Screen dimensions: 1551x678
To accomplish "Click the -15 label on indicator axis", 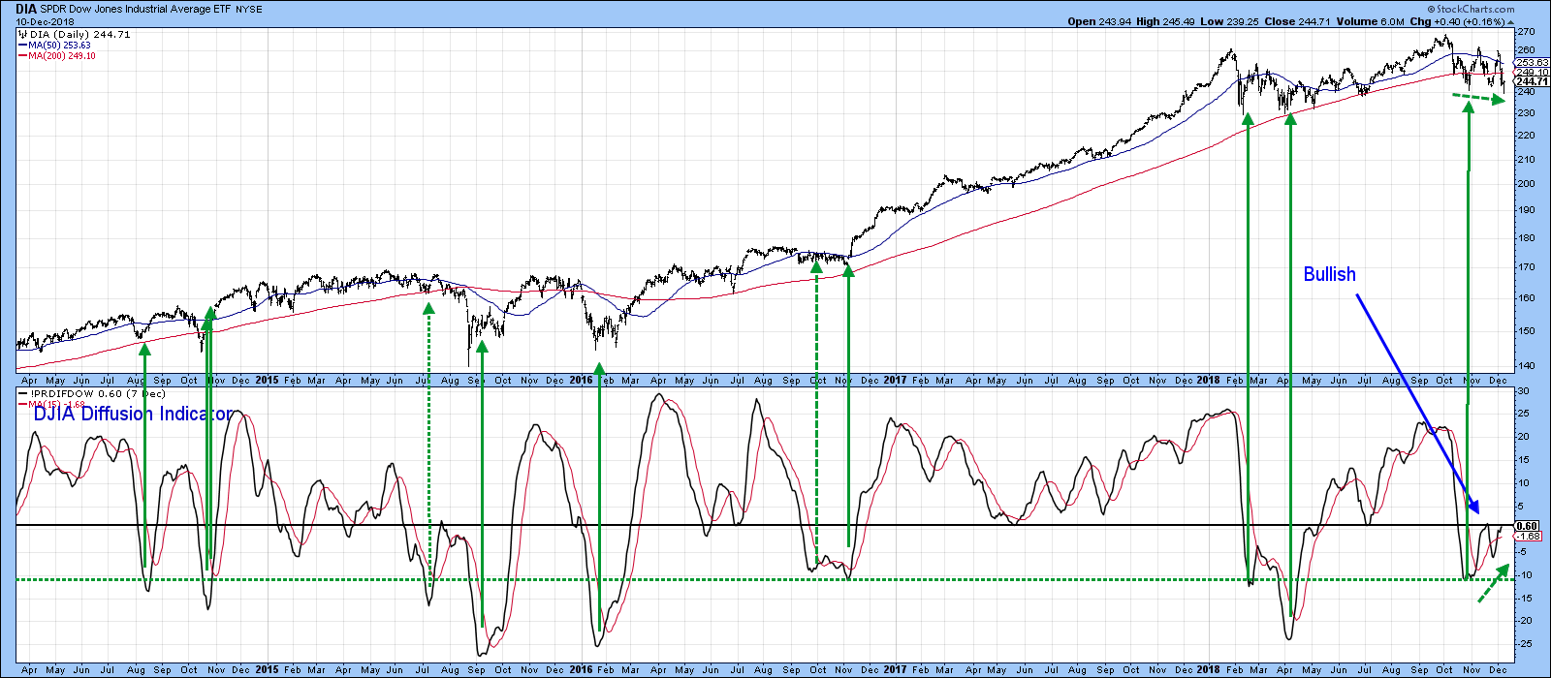I will pos(1523,599).
